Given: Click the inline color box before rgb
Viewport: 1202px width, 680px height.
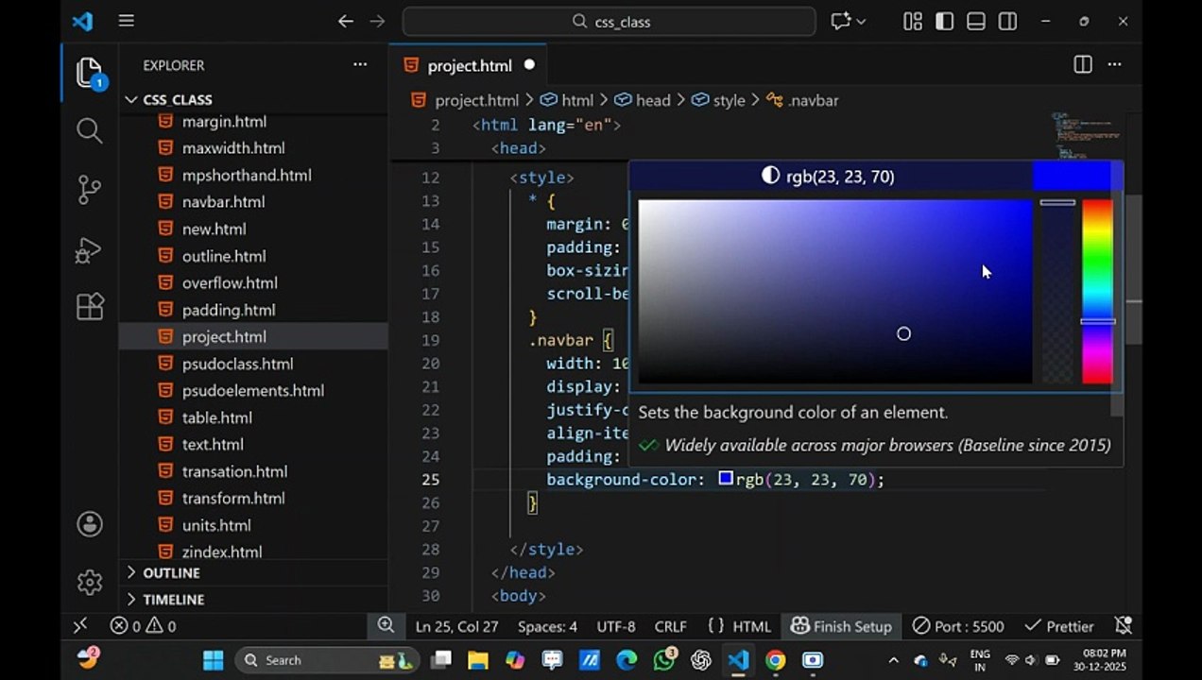Looking at the screenshot, I should 726,479.
